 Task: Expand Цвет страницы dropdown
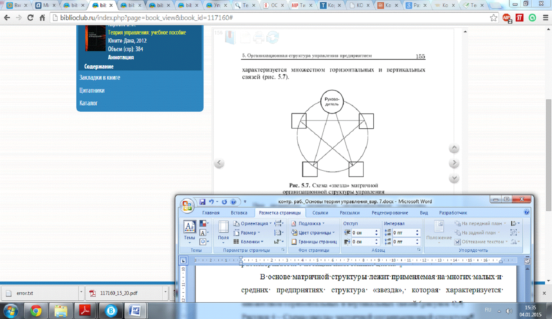point(314,233)
